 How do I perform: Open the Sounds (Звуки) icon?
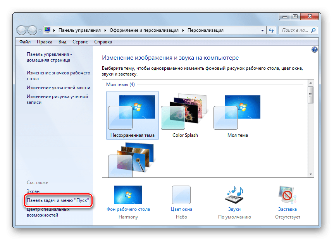point(234,195)
